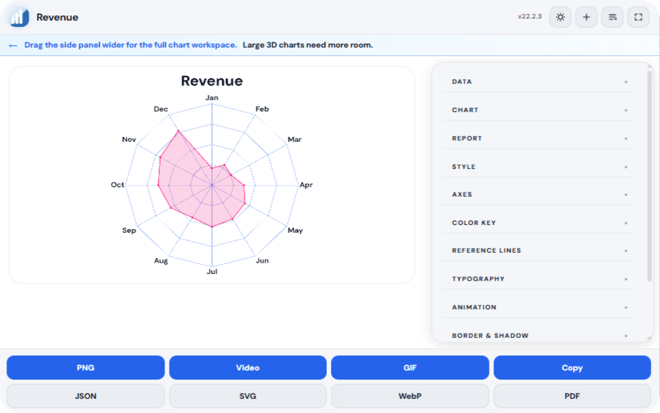Export chart as SVG
The height and width of the screenshot is (413, 660).
[248, 396]
